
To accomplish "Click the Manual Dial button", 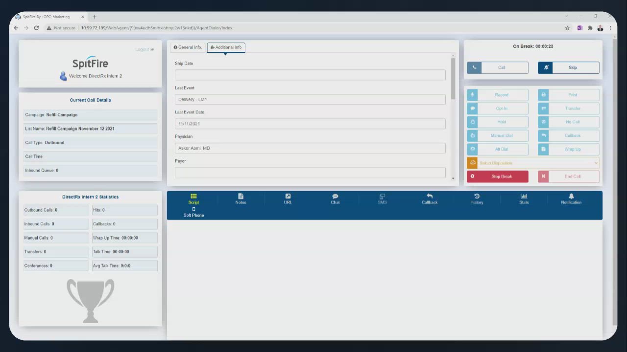I will pyautogui.click(x=498, y=135).
